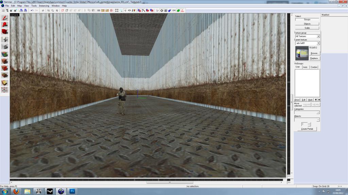Open the Instancing menu
The width and height of the screenshot is (348, 195).
[44, 6]
